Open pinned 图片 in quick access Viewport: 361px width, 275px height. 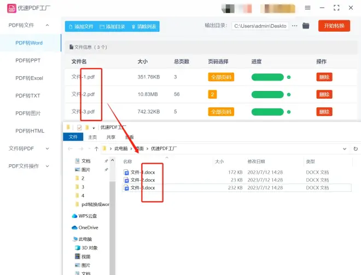click(83, 170)
